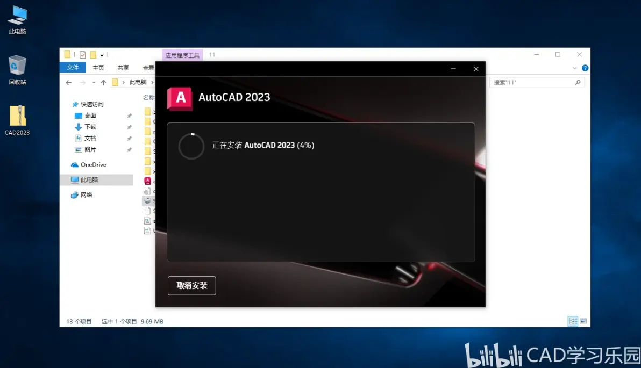The width and height of the screenshot is (641, 368).
Task: Click the pin icon next to 下载
Action: tap(129, 127)
